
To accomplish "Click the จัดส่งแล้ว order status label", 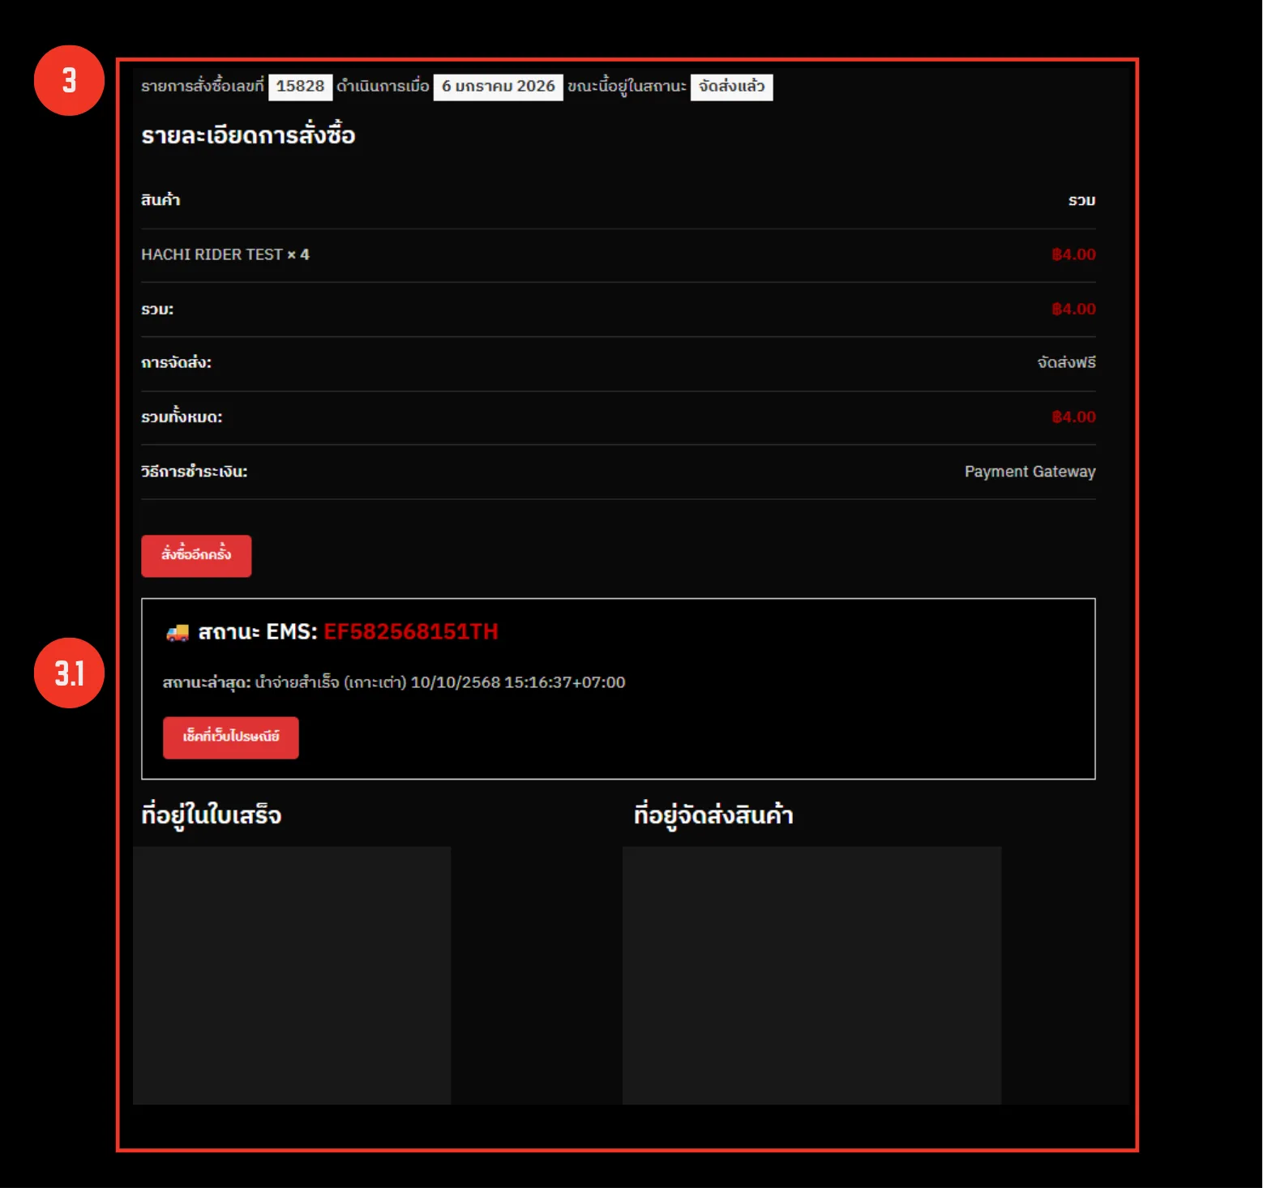I will 731,87.
